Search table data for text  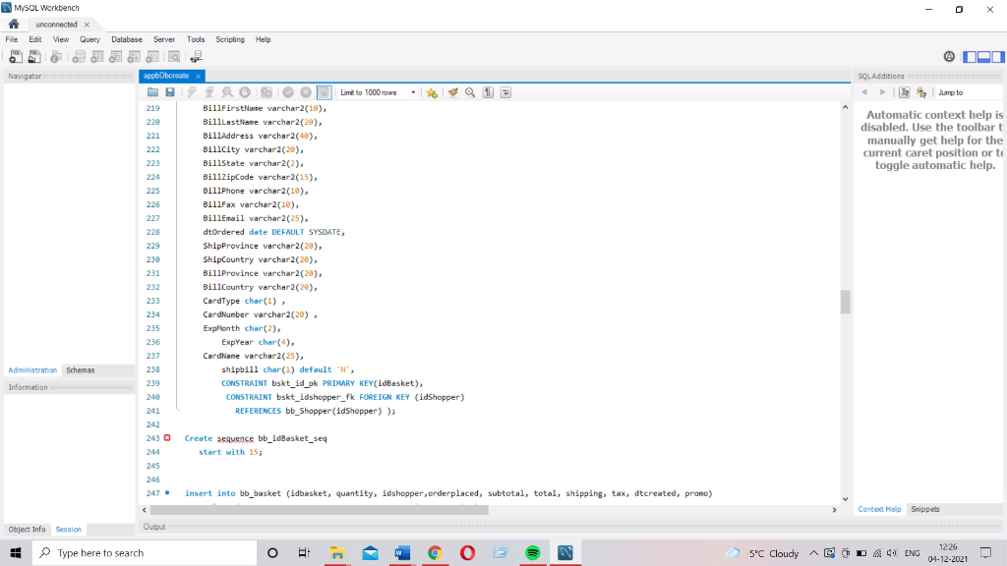(x=174, y=57)
